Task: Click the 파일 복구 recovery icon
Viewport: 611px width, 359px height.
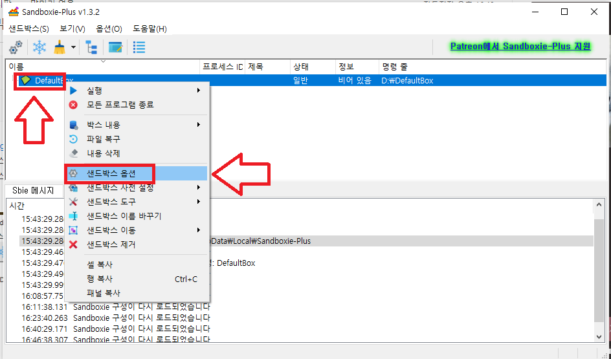Action: (73, 139)
